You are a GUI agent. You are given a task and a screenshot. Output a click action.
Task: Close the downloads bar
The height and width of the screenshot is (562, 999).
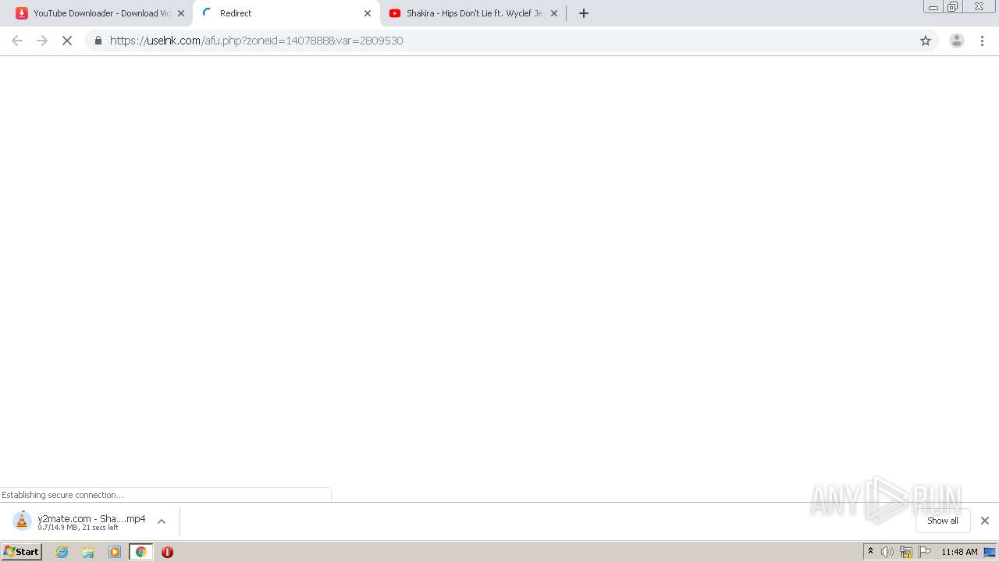985,521
